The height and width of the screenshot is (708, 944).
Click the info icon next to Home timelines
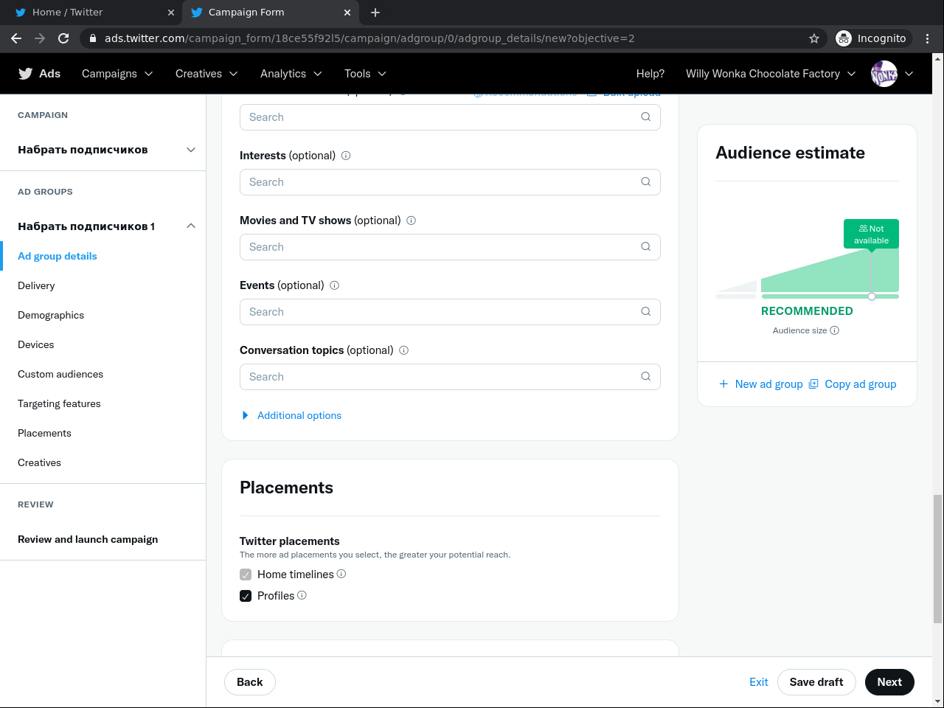point(341,574)
